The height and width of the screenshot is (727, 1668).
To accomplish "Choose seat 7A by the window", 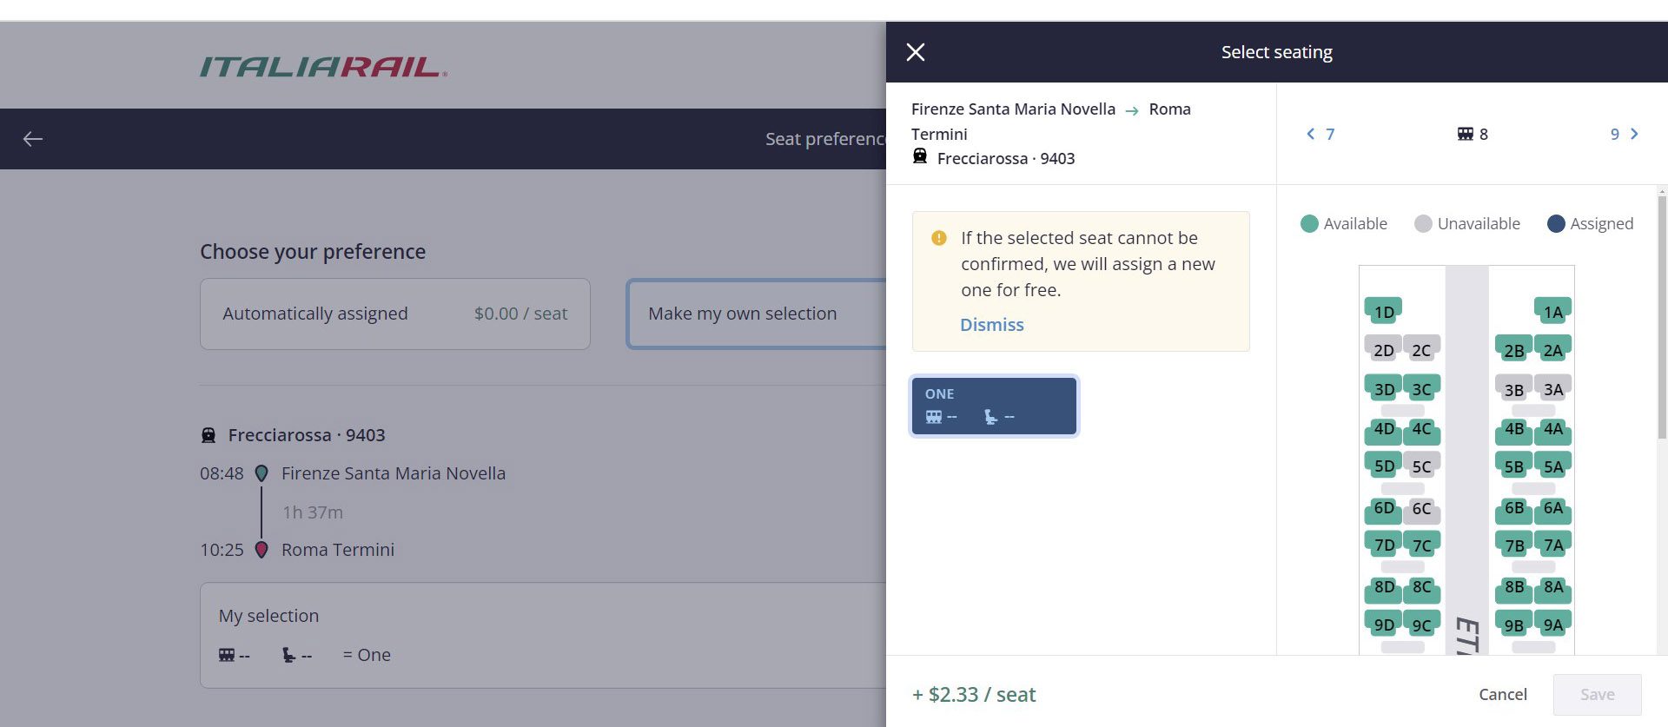I will (1552, 545).
